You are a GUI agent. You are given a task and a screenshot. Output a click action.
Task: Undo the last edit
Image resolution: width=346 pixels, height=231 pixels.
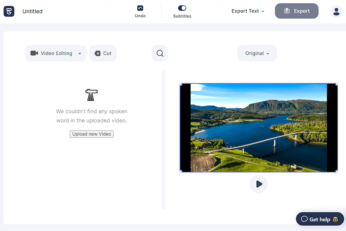(140, 11)
